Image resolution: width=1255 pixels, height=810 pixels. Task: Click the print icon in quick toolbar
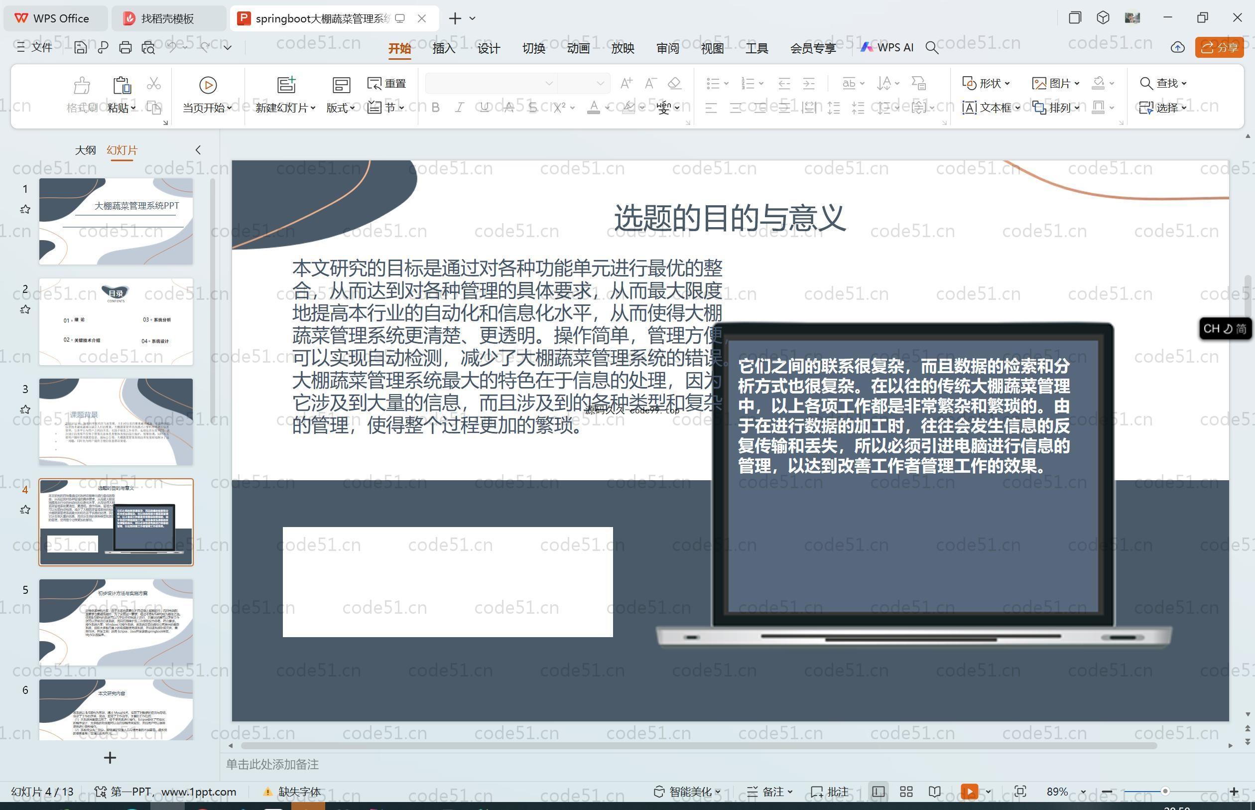tap(125, 48)
